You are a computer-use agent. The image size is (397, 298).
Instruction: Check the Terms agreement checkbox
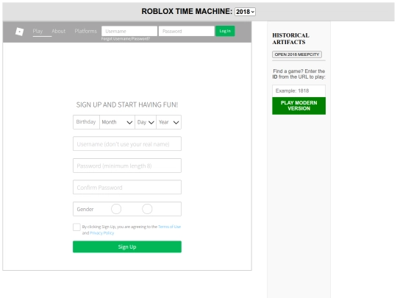tap(76, 227)
